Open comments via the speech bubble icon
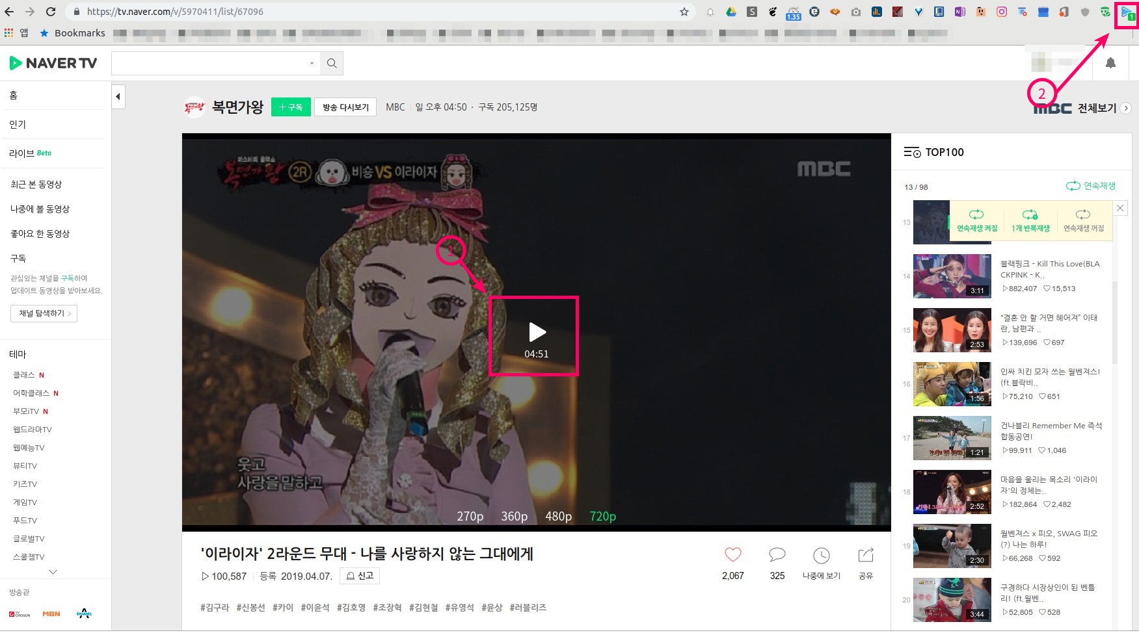Viewport: 1139px width, 635px height. pos(777,555)
